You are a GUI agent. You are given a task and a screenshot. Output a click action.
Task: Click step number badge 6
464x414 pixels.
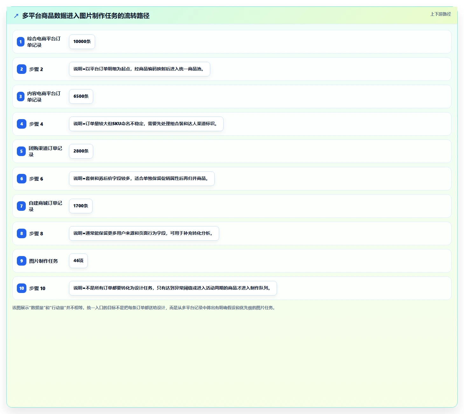pos(22,179)
